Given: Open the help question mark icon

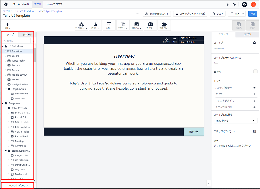Looking at the screenshot, I should point(234,5).
